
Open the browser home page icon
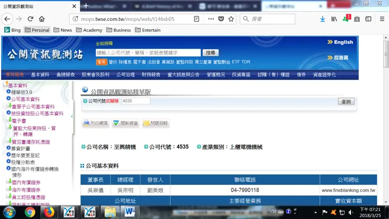click(x=42, y=19)
